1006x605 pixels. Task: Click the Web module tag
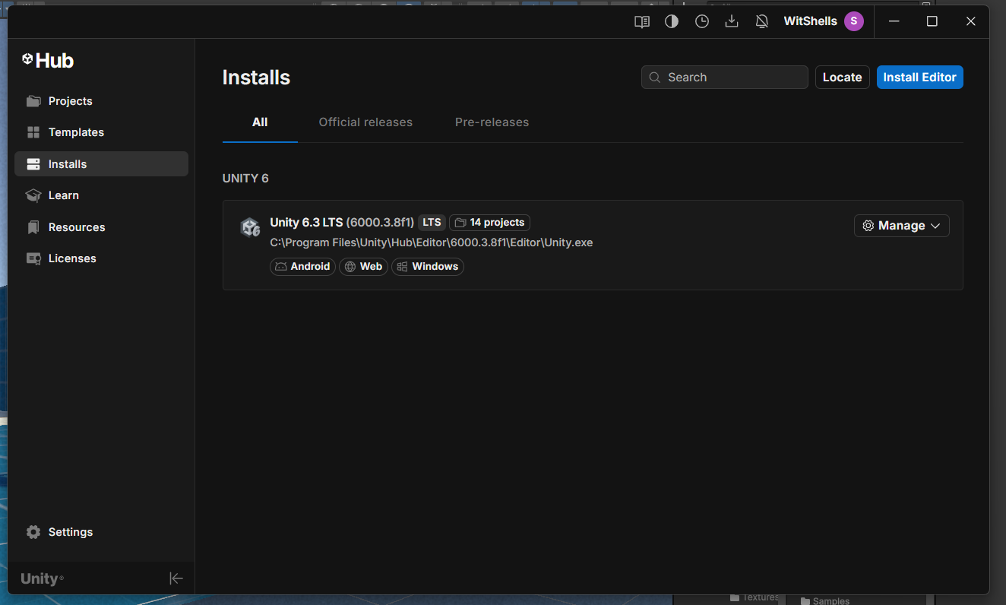[363, 267]
